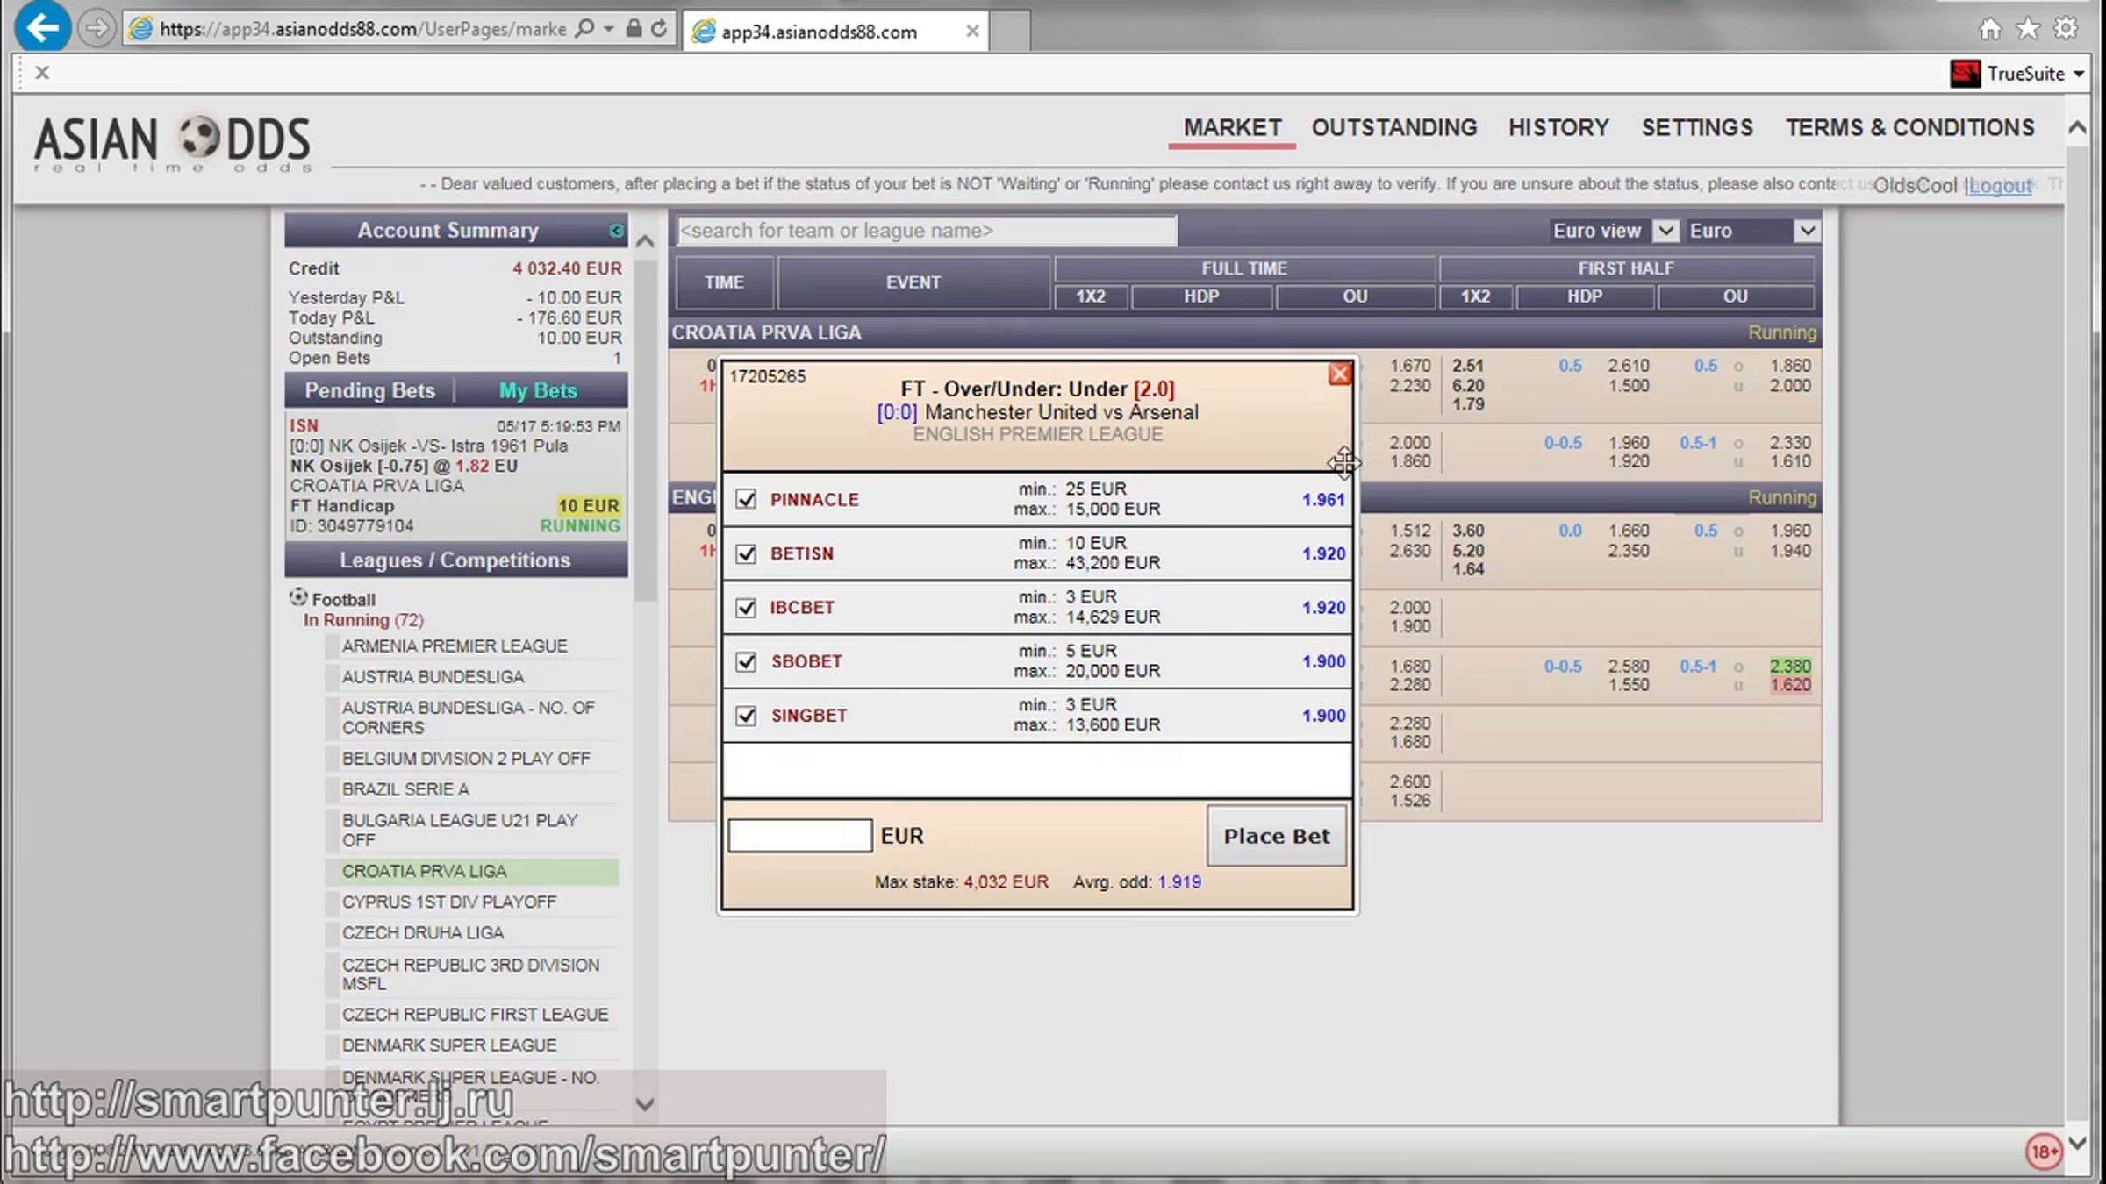This screenshot has width=2106, height=1184.
Task: Click the Football soccer ball icon
Action: pos(298,598)
